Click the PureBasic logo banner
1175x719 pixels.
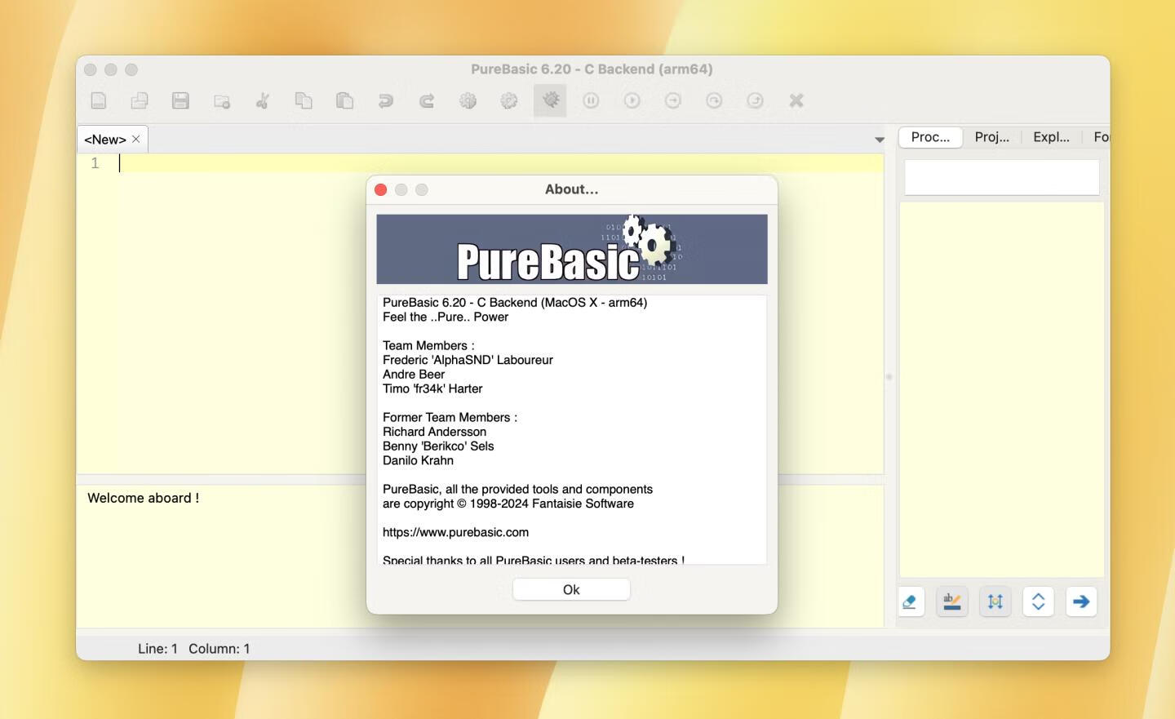[x=572, y=249]
